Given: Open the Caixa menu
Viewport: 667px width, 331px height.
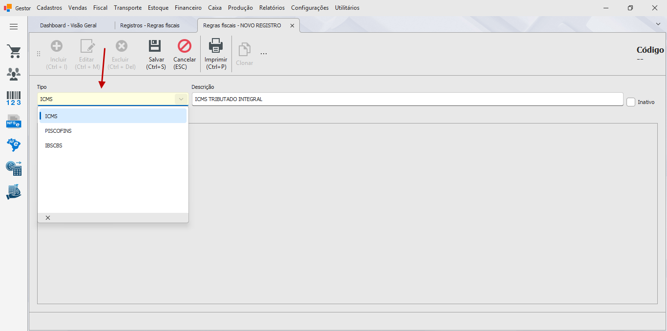Looking at the screenshot, I should pyautogui.click(x=215, y=8).
